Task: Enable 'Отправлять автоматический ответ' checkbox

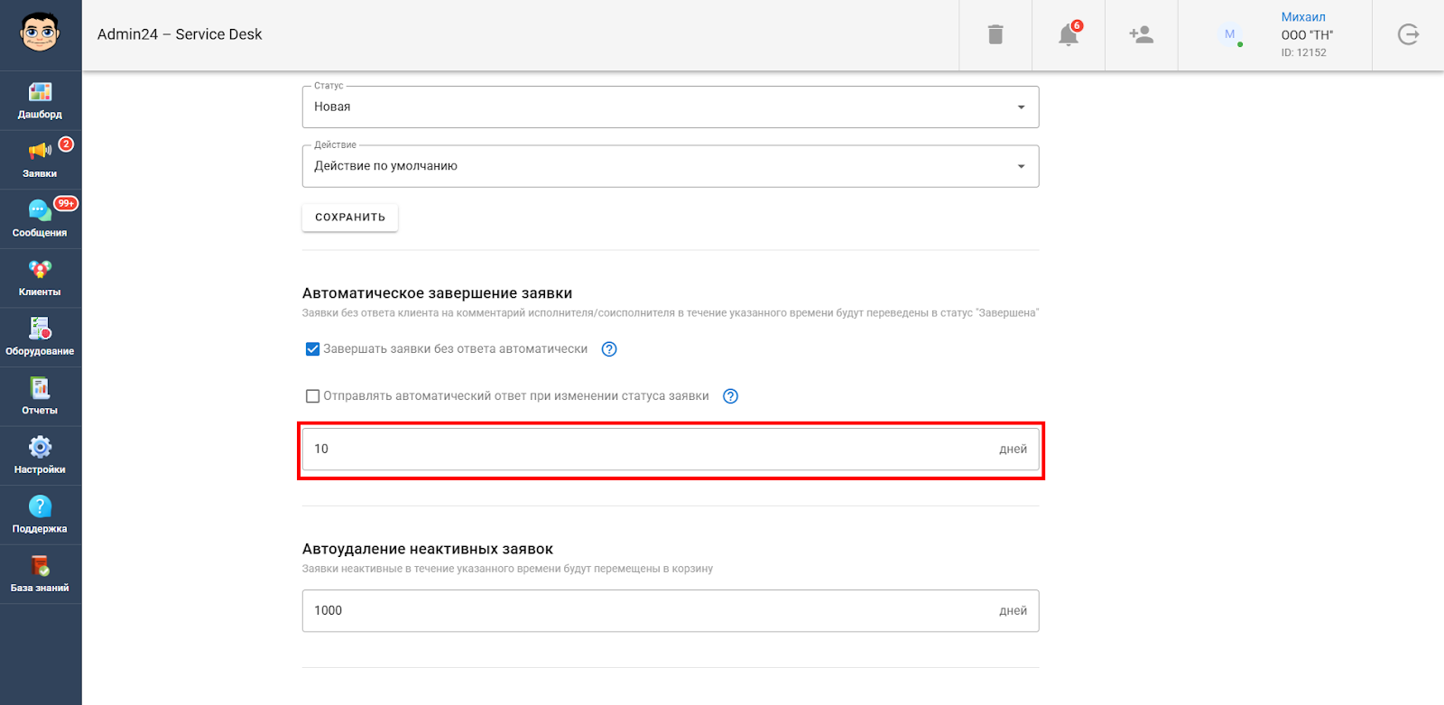Action: click(313, 396)
